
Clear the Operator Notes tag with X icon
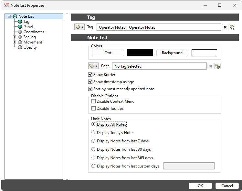225,27
